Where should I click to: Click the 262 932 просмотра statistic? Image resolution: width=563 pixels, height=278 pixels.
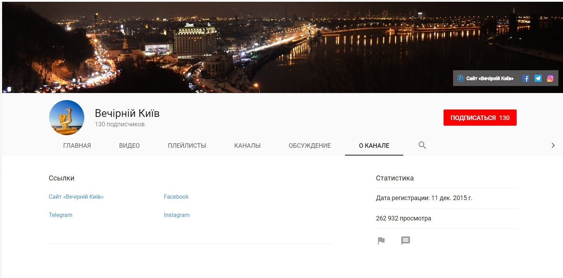pos(404,218)
